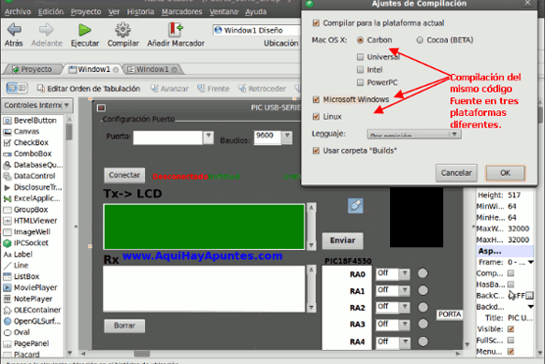
Task: Select MoviePlayer control in list
Action: (x=30, y=288)
